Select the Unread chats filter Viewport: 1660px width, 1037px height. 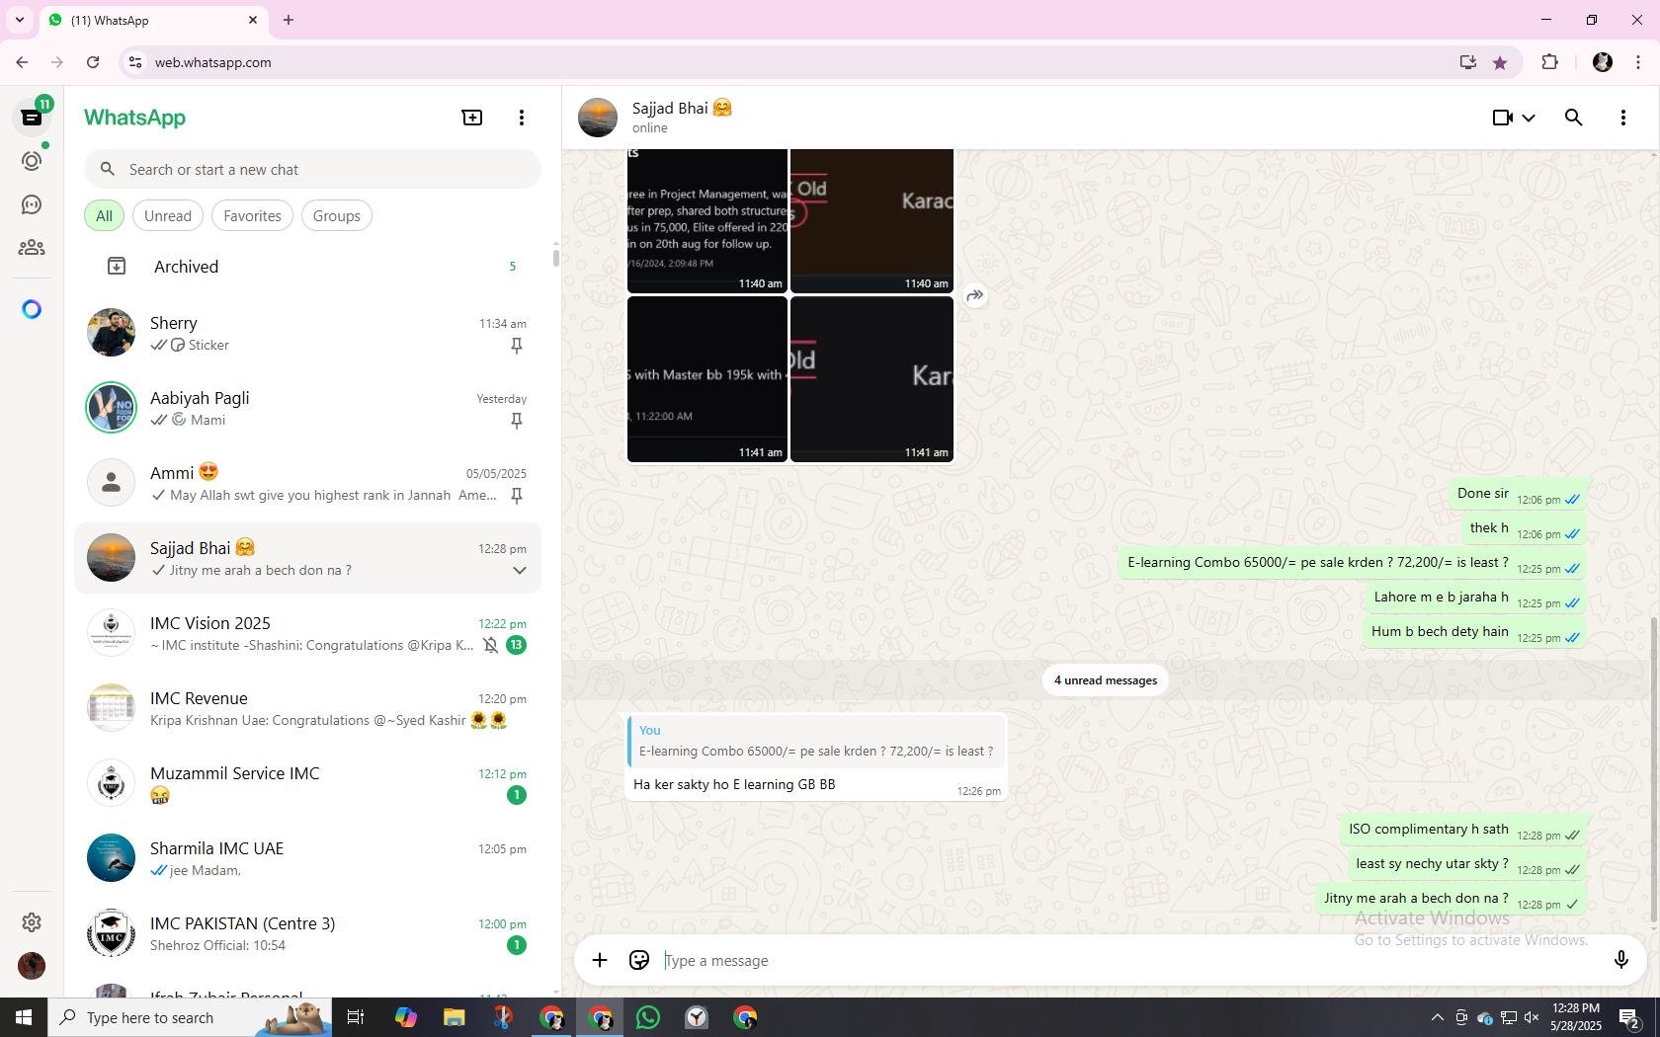tap(168, 216)
